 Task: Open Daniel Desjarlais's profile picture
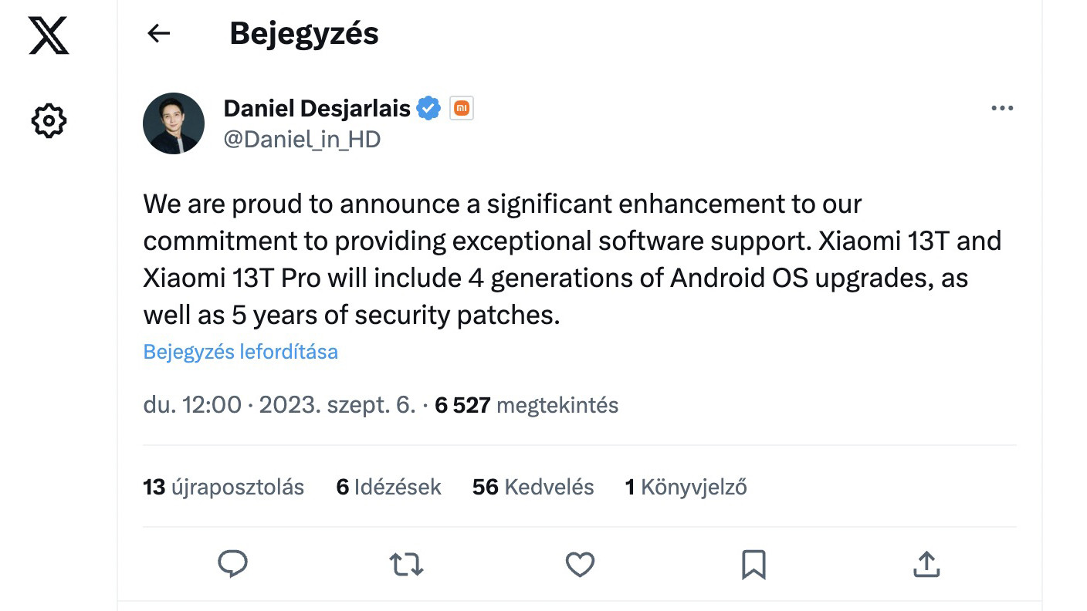(173, 123)
